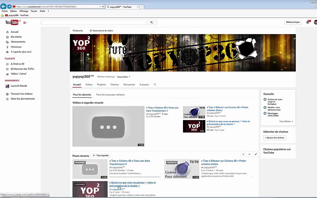Select the Pour les nouveaux visiteurs tab
The image size is (317, 198).
point(110,95)
